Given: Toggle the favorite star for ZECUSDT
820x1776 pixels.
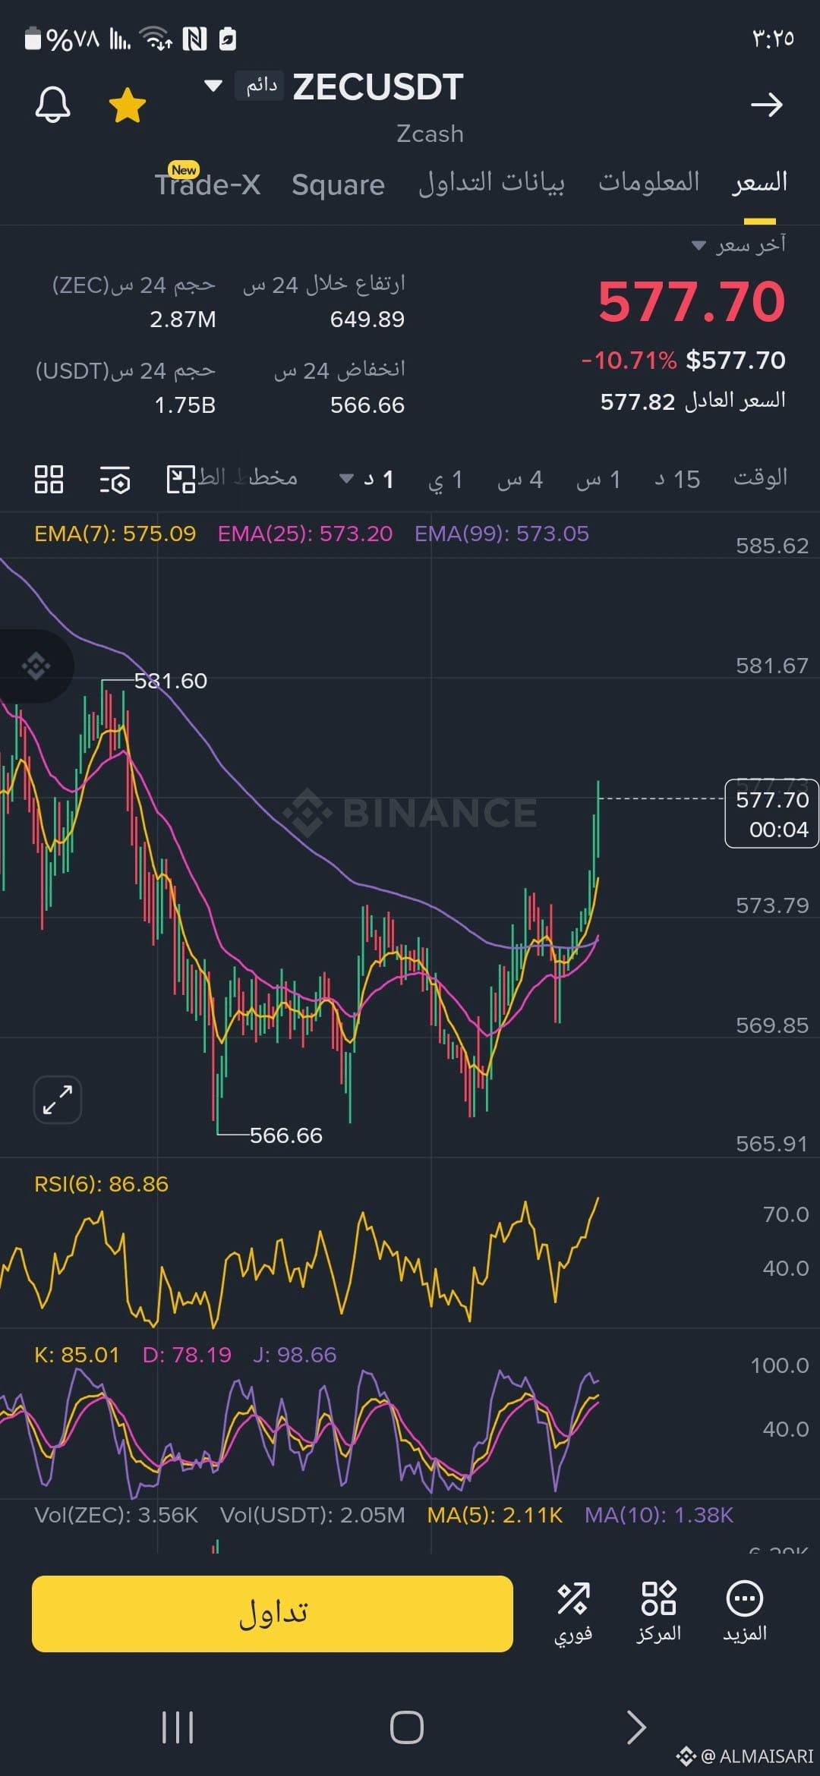Looking at the screenshot, I should coord(128,105).
